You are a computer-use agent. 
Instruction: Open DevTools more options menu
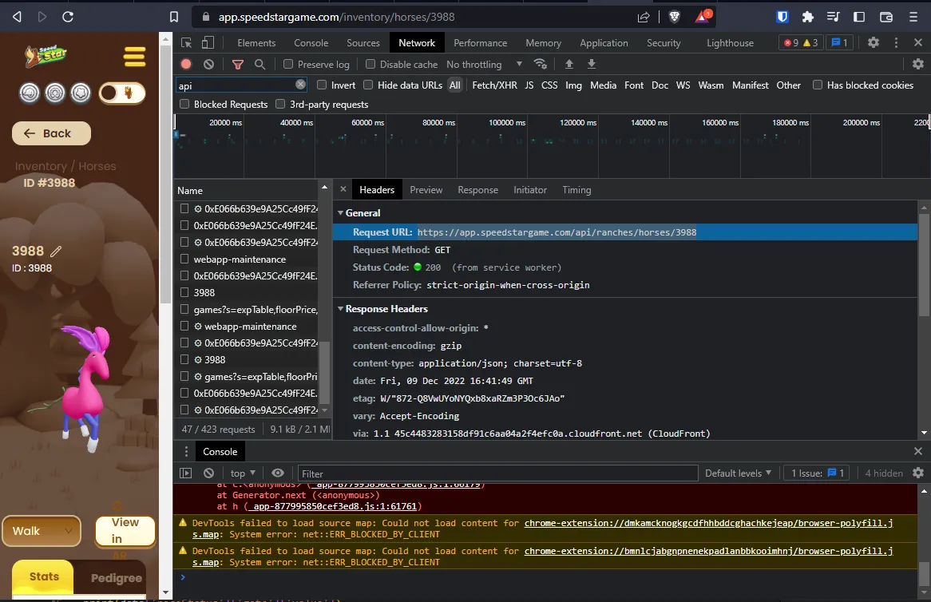coord(896,43)
